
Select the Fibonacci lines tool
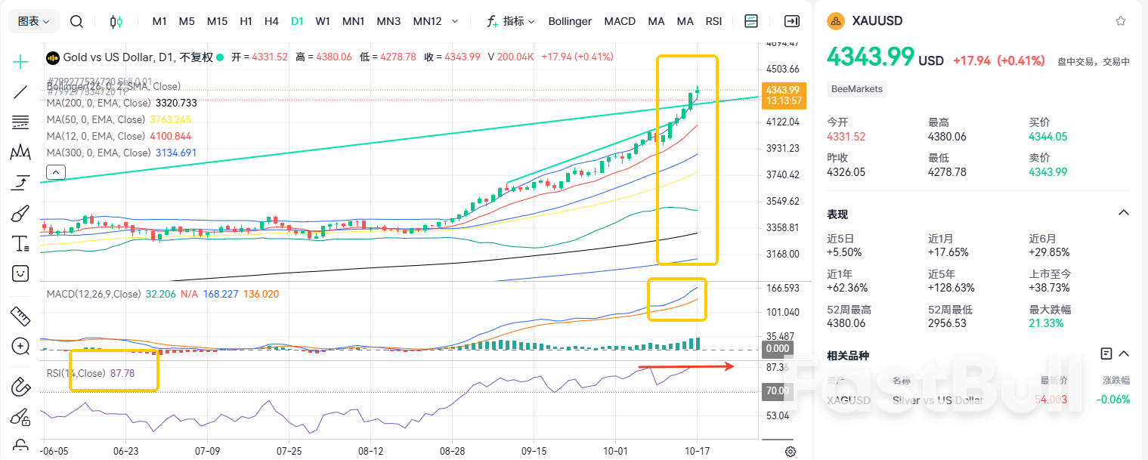pos(20,122)
